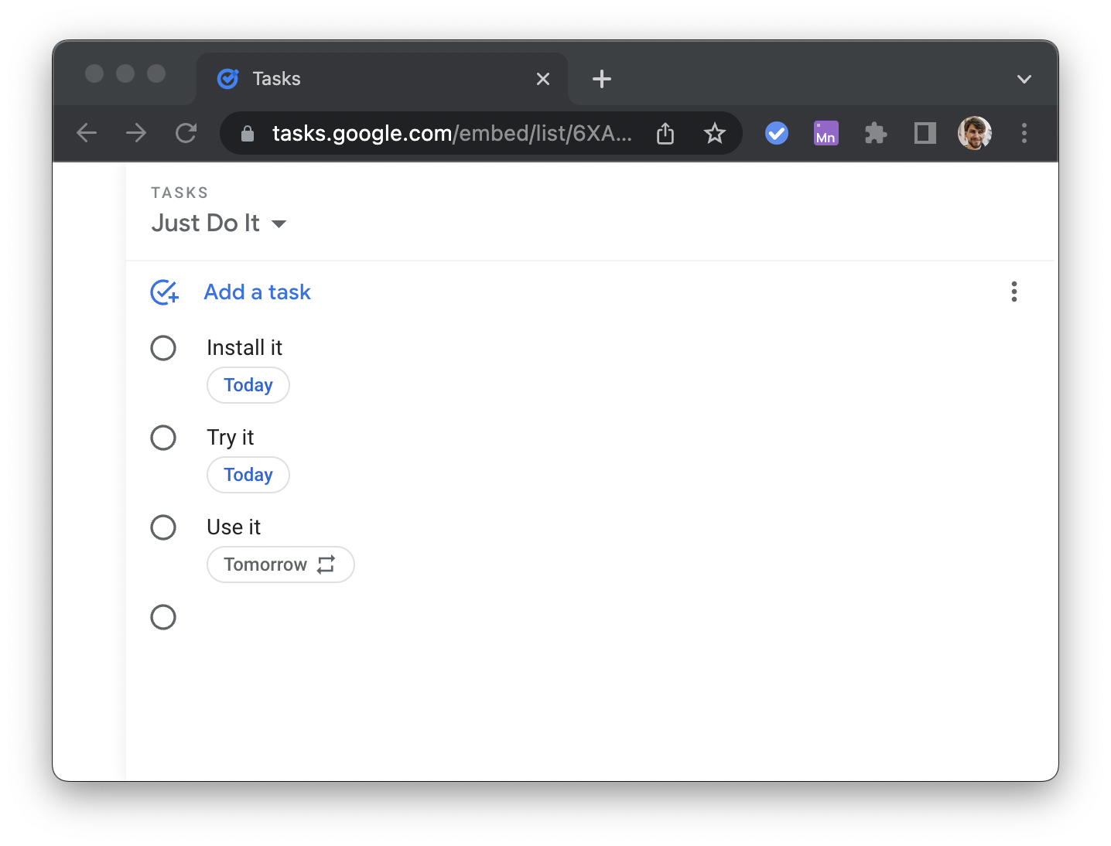Open the profile avatar menu
The width and height of the screenshot is (1111, 846).
point(974,133)
